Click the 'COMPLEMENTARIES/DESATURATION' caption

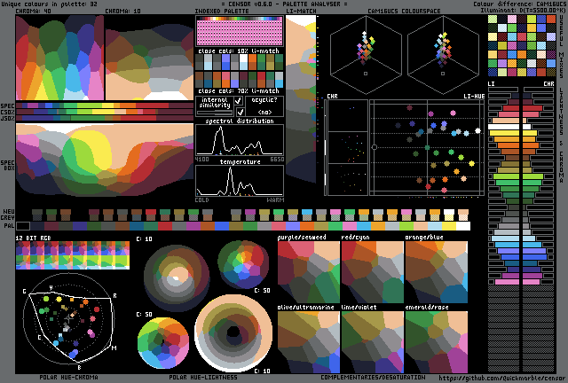coord(373,377)
